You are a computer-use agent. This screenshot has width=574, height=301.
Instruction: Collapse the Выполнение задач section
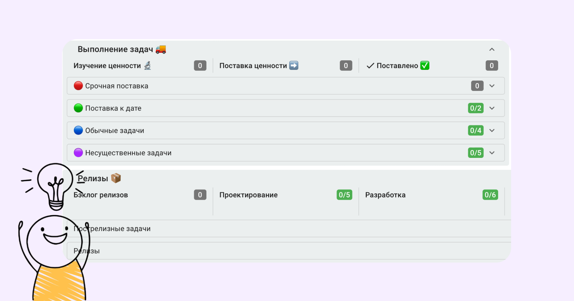coord(492,50)
